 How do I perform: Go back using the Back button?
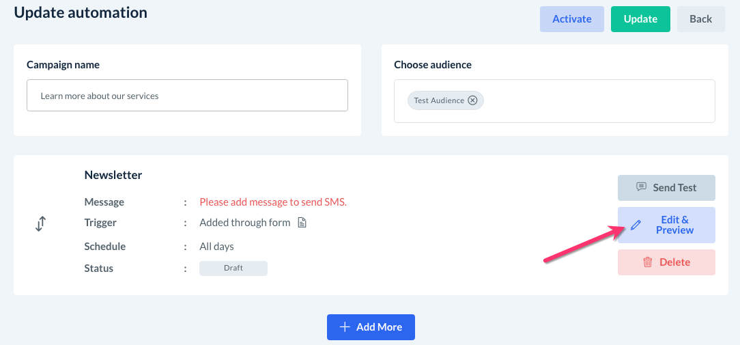(700, 19)
